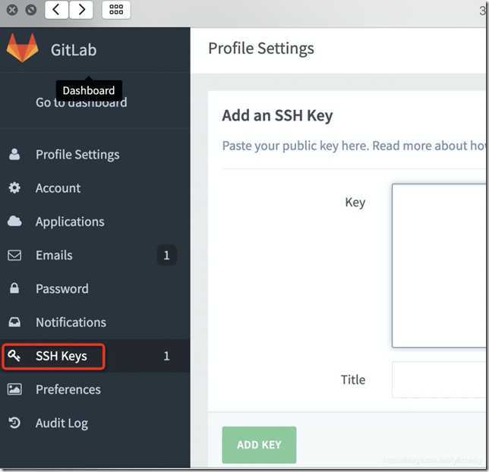Open the Account menu item

pos(58,188)
